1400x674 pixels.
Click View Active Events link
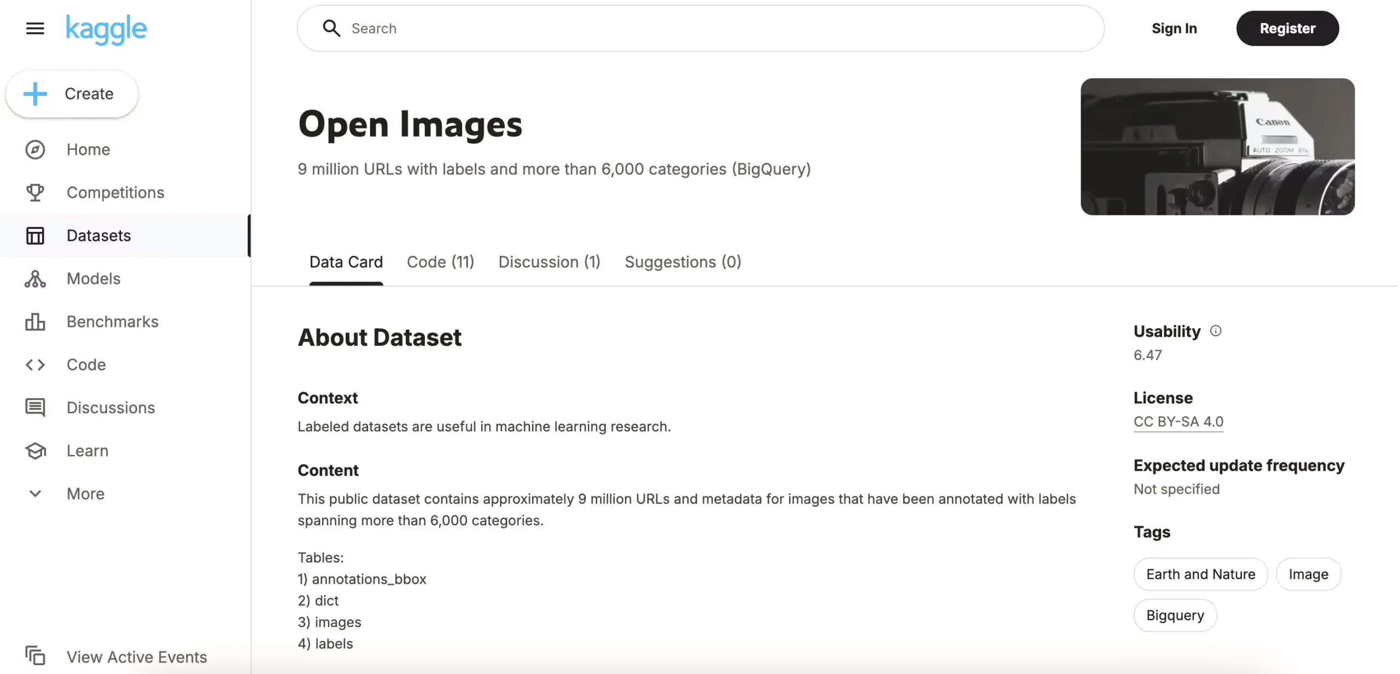click(x=136, y=657)
